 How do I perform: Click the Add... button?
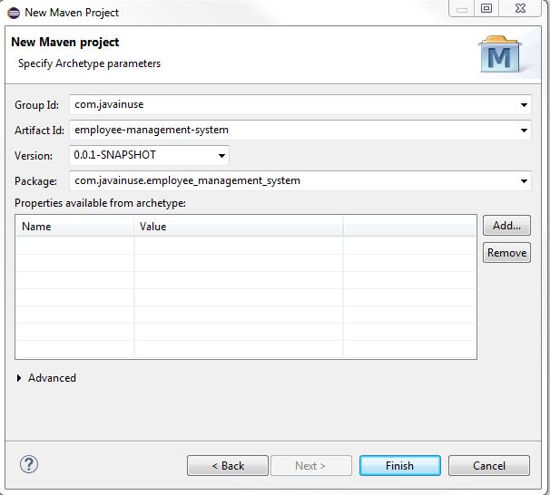click(x=506, y=226)
